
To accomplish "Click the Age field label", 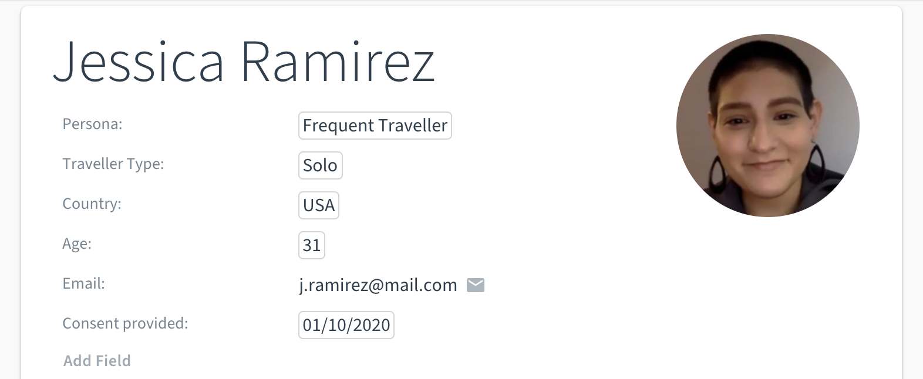I will (77, 244).
